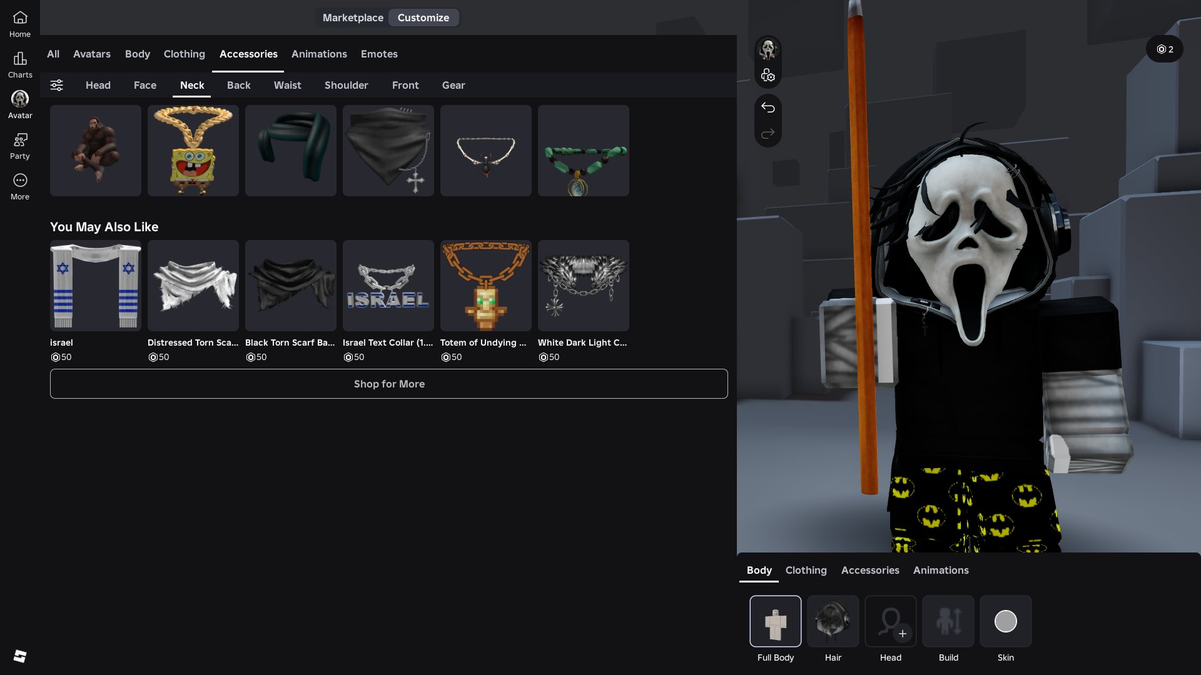Show Gear items

[454, 85]
